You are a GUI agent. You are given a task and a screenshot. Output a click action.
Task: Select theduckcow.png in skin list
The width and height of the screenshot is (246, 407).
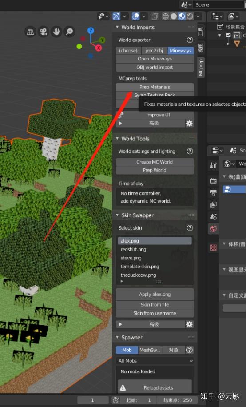pyautogui.click(x=155, y=275)
